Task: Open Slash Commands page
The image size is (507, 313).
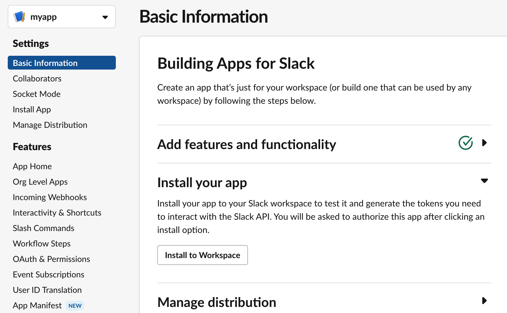Action: tap(43, 228)
